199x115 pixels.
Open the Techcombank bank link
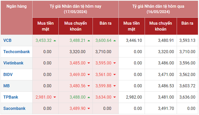[16, 52]
